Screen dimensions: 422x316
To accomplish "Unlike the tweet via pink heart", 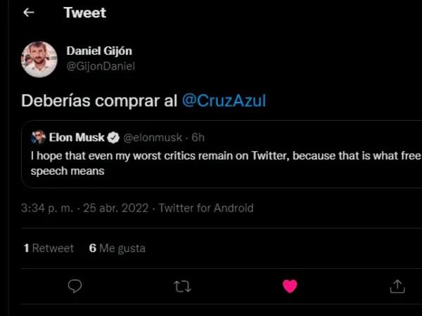I will tap(290, 287).
